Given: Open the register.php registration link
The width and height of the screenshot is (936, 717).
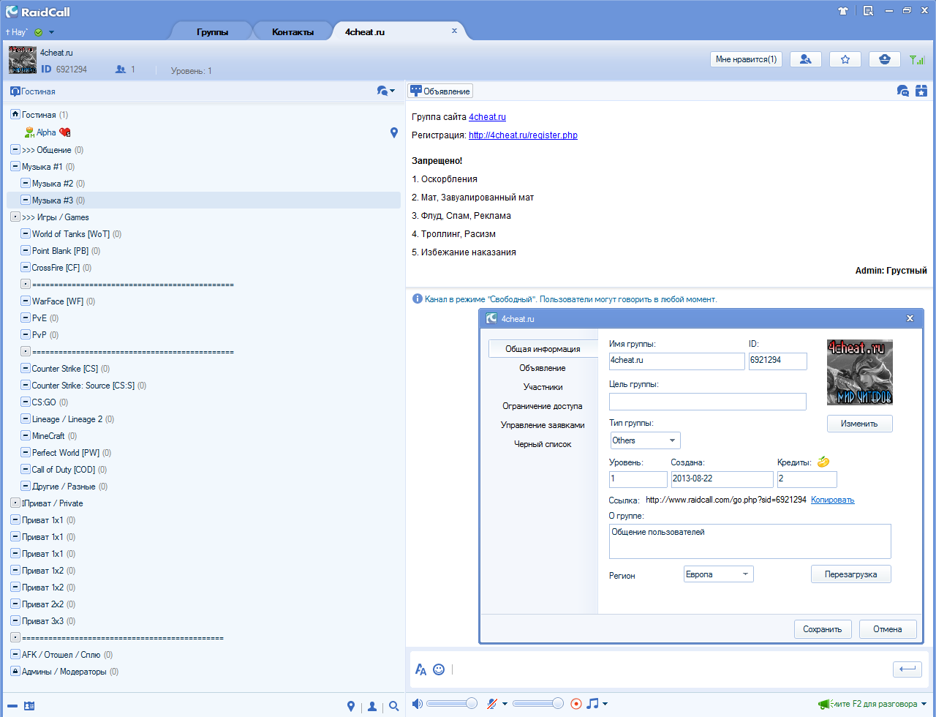Looking at the screenshot, I should point(523,135).
